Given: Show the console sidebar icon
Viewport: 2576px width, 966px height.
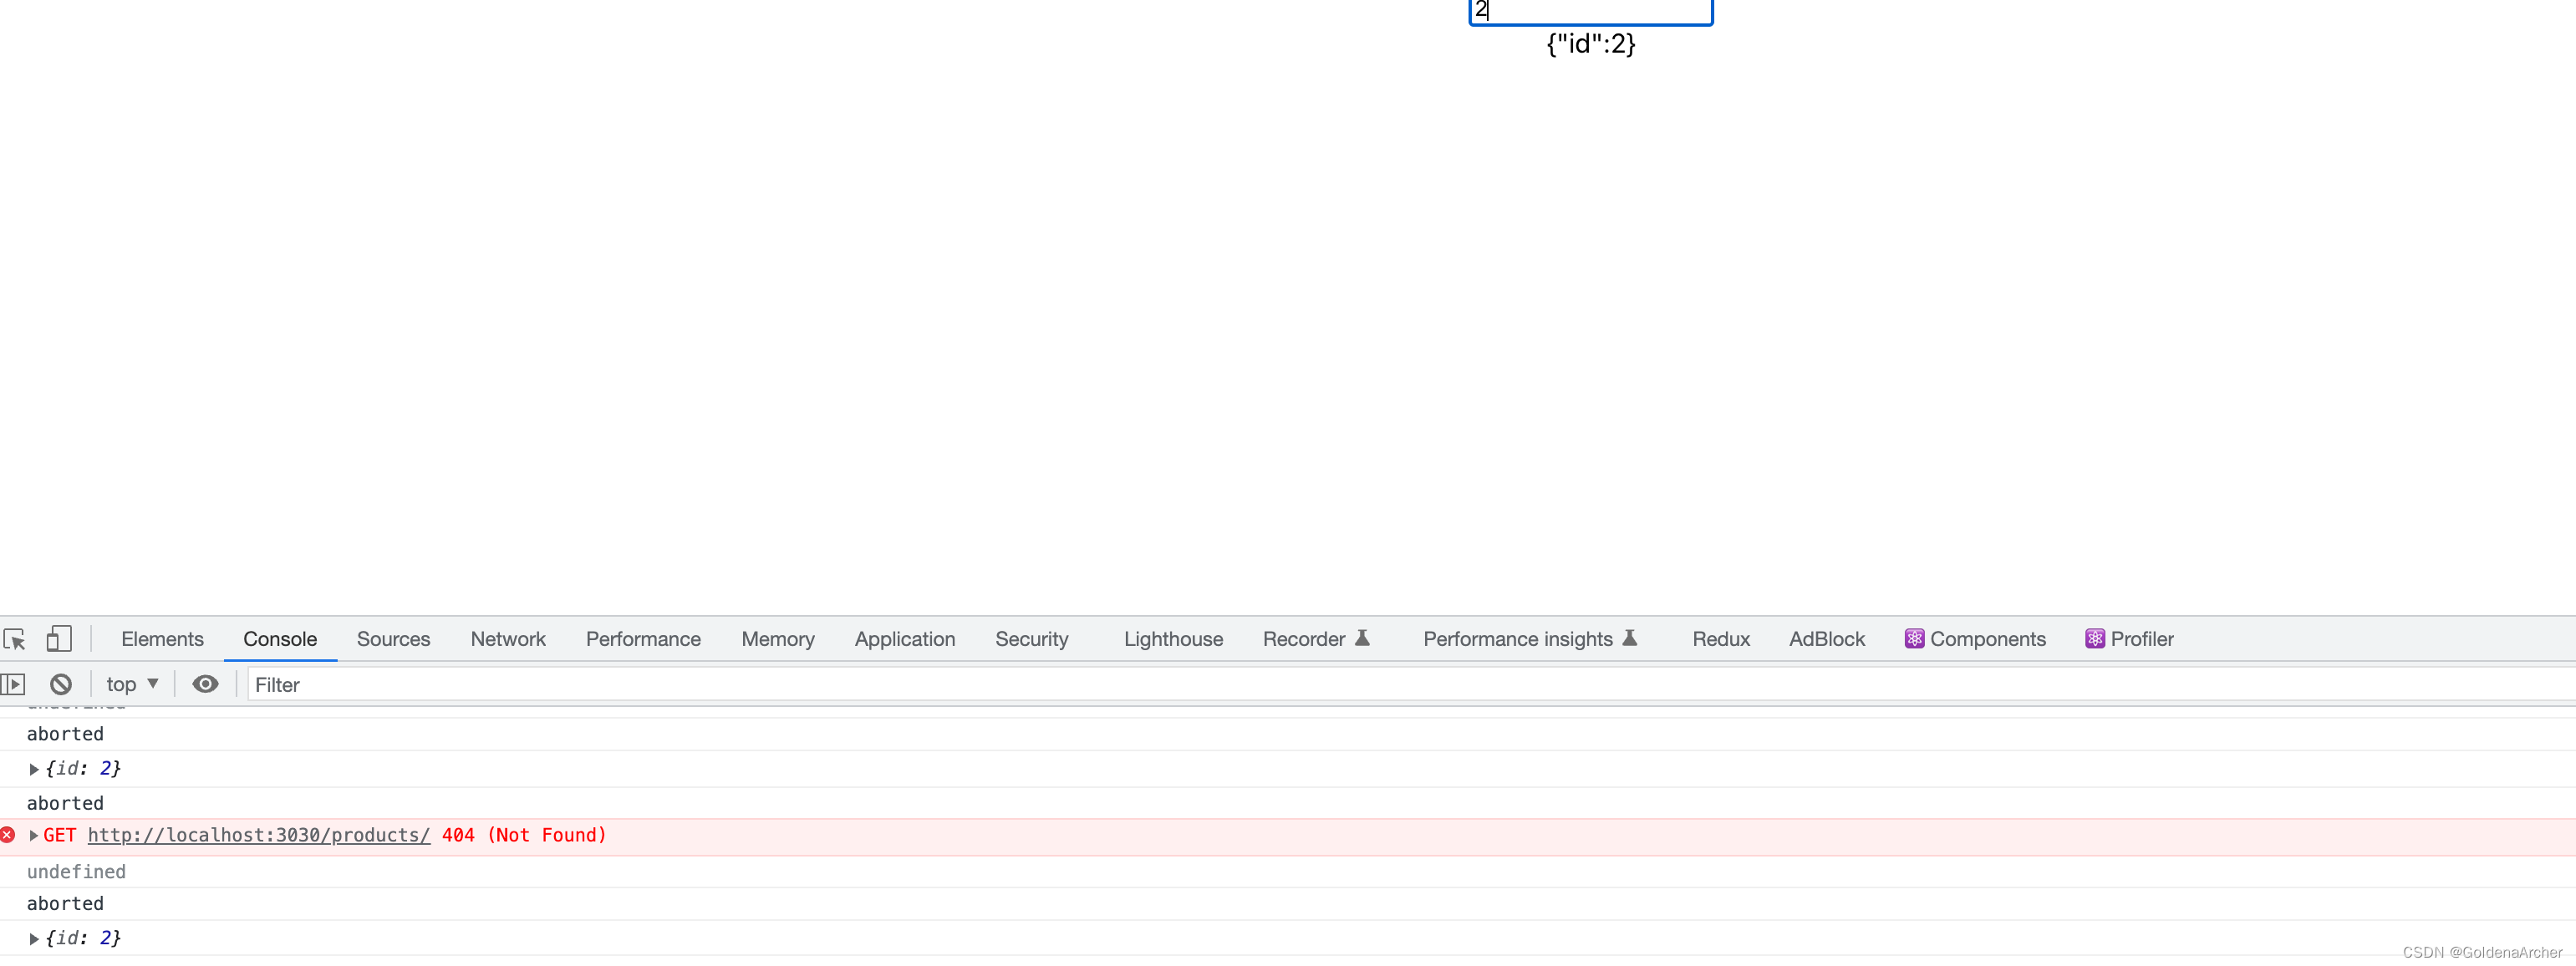Looking at the screenshot, I should click(x=13, y=685).
